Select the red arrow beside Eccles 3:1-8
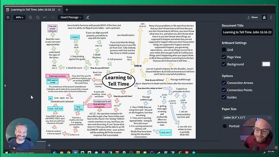This screenshot has height=157, width=279. [x=66, y=134]
